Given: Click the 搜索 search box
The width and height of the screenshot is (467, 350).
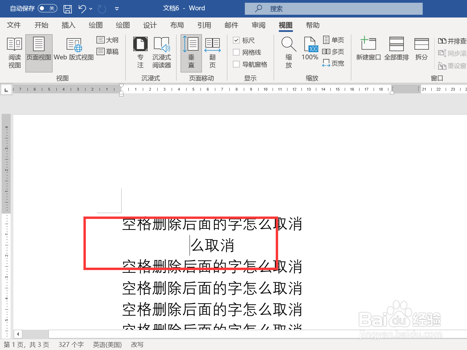Looking at the screenshot, I should [x=333, y=8].
